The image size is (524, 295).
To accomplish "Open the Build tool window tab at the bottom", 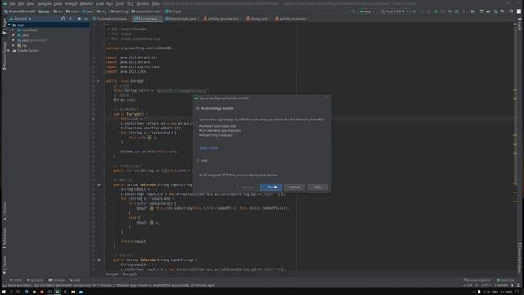I will pos(75,280).
